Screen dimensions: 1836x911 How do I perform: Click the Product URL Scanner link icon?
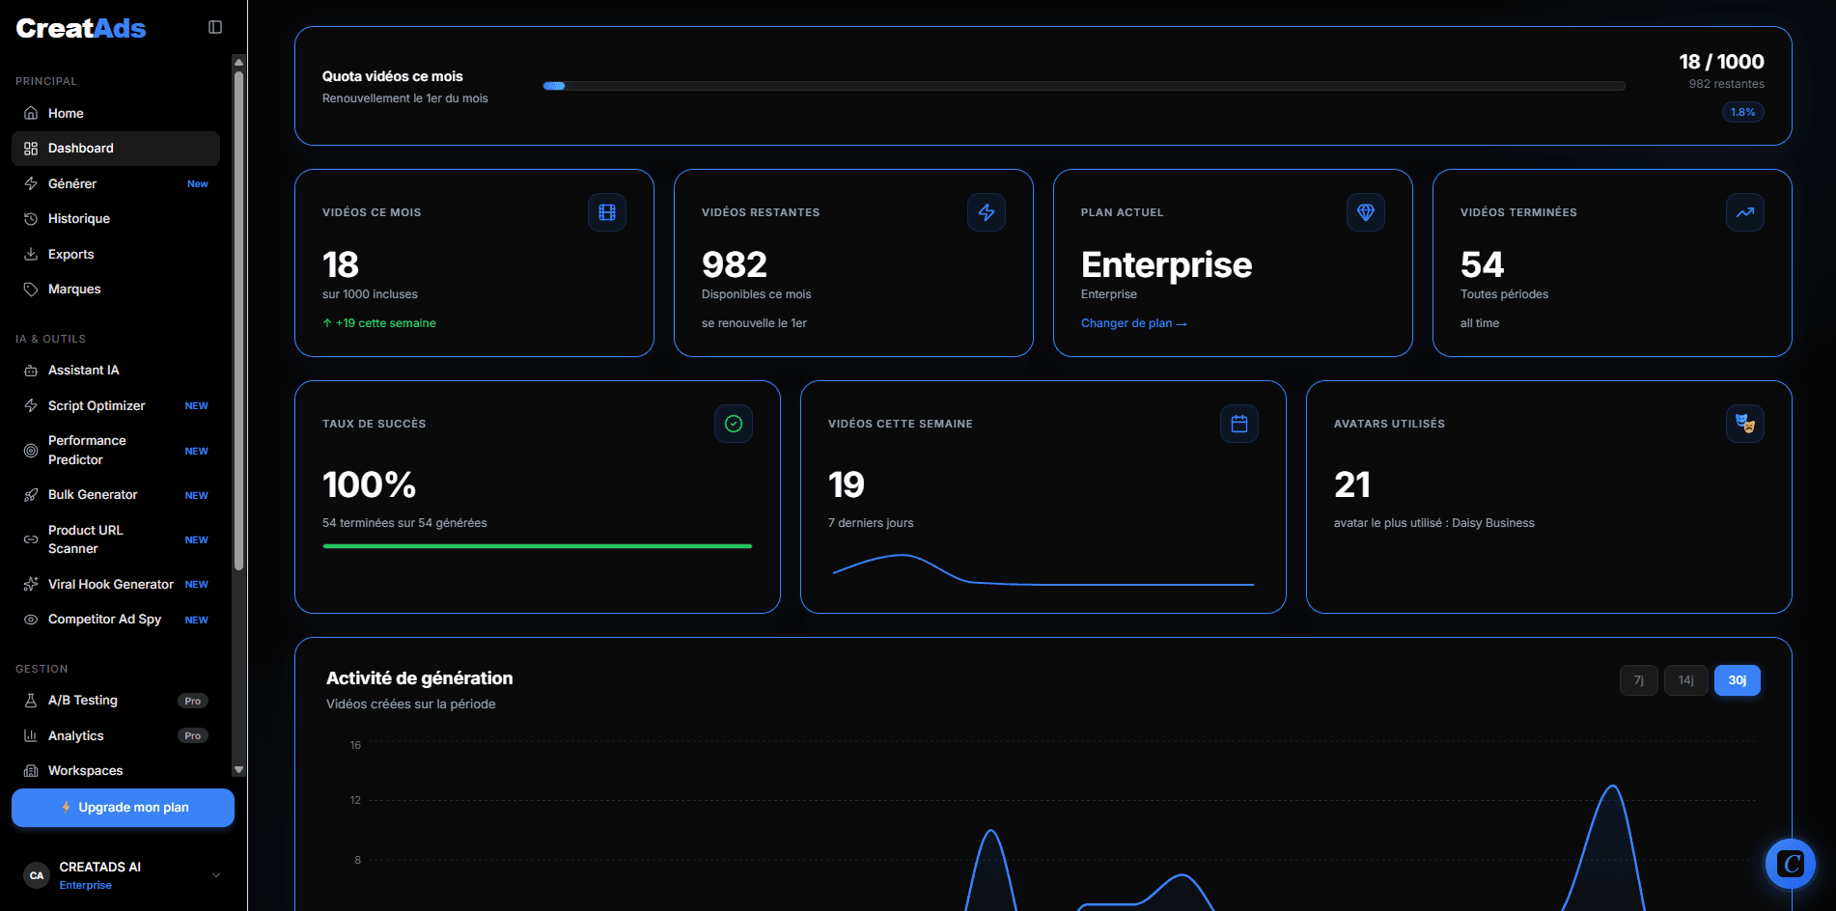pyautogui.click(x=31, y=539)
